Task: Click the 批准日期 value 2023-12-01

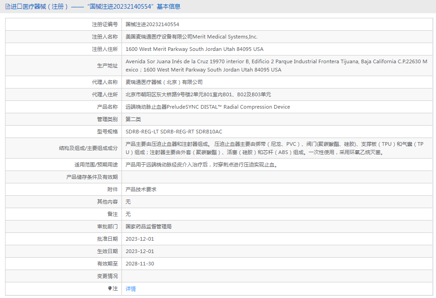Action: tap(140, 239)
